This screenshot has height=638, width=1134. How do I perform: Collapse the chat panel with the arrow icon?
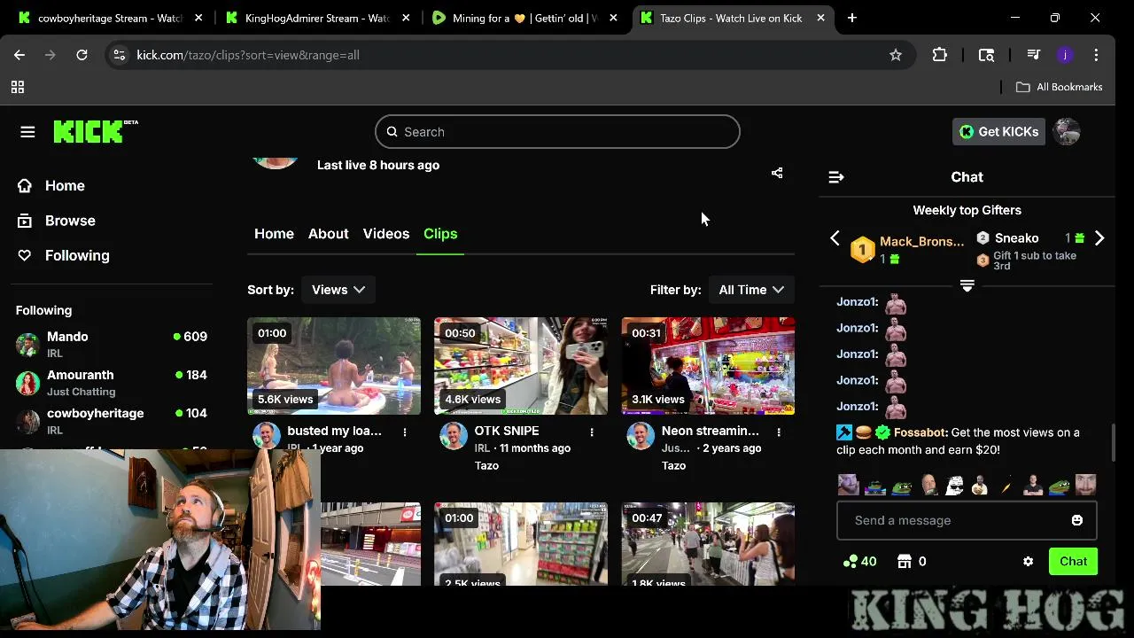(835, 177)
